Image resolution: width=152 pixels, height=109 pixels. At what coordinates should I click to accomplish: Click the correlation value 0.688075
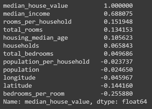point(118,14)
